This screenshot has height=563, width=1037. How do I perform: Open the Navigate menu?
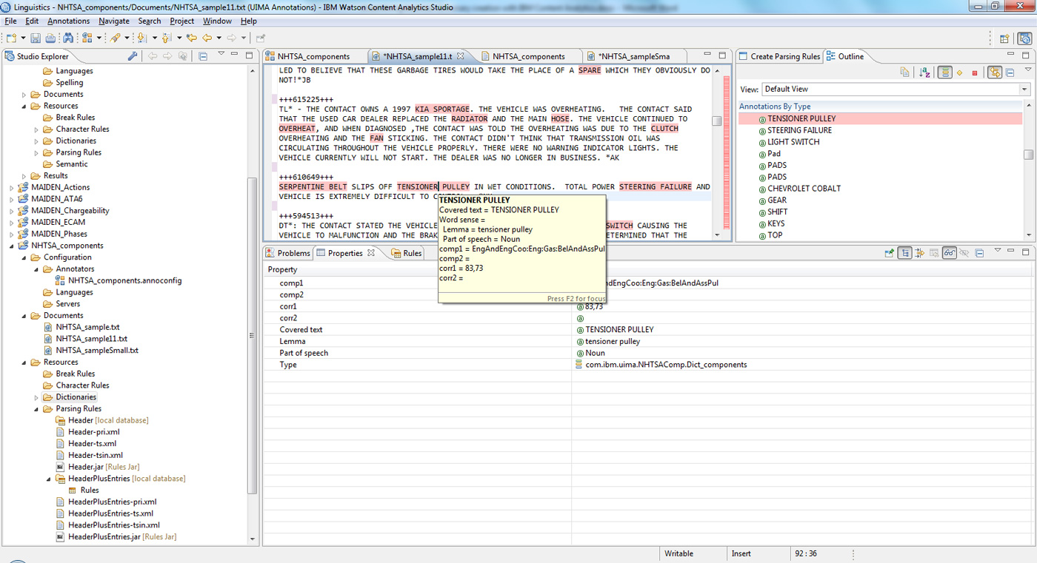tap(114, 21)
